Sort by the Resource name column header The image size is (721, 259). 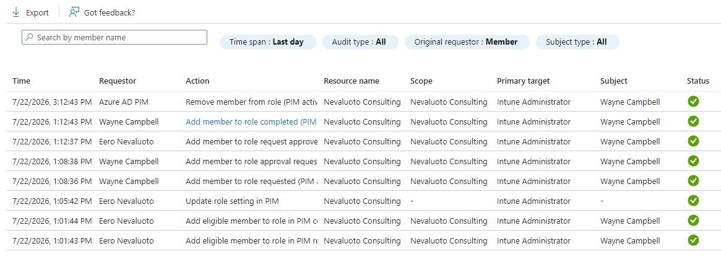pos(352,81)
